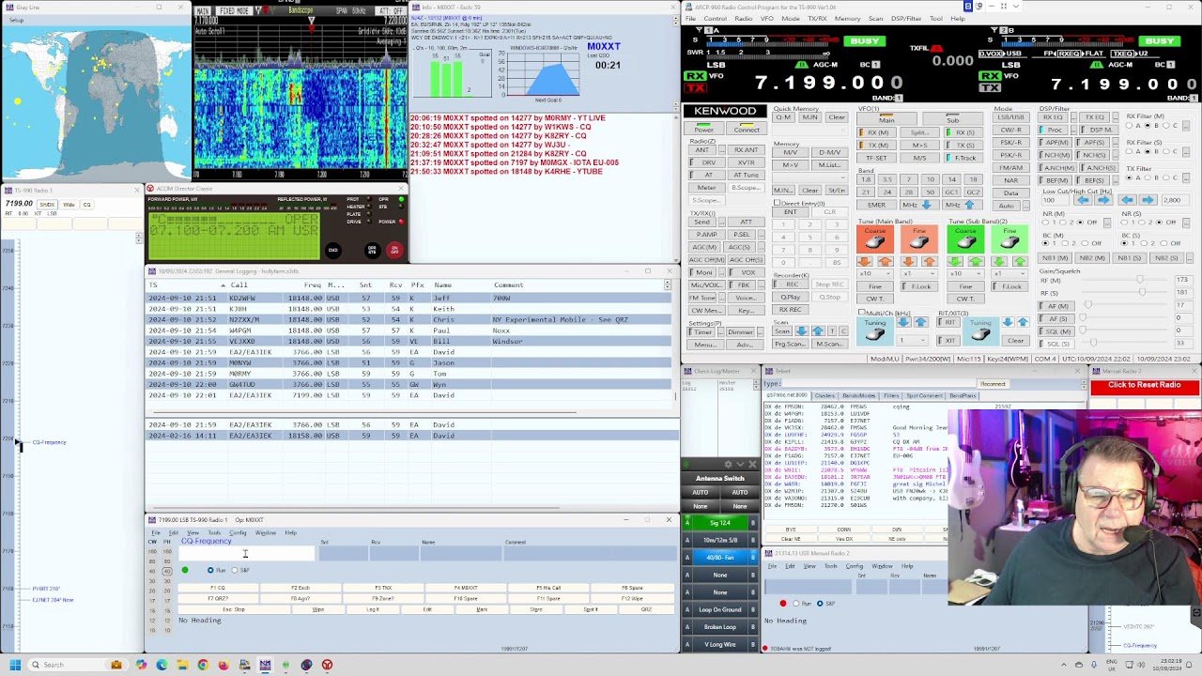Select TX Filter option B
This screenshot has height=676, width=1202.
coord(1148,177)
